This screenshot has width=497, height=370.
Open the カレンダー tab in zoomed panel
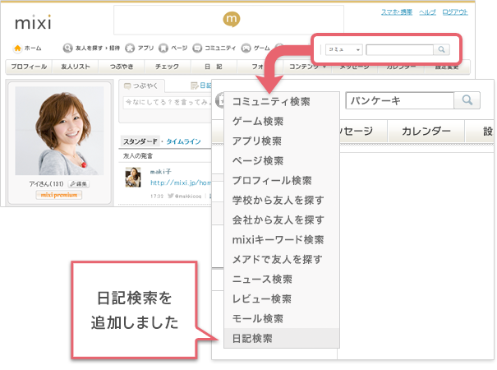click(x=426, y=131)
